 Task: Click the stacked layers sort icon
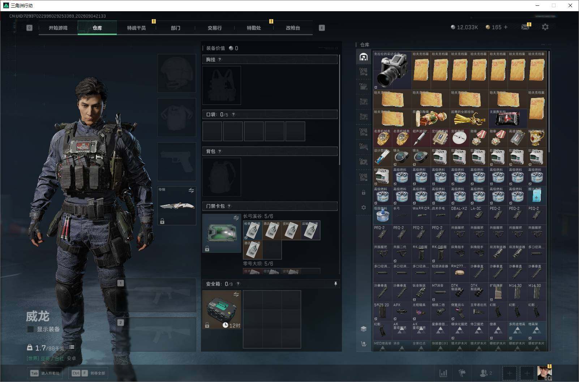coord(364,328)
